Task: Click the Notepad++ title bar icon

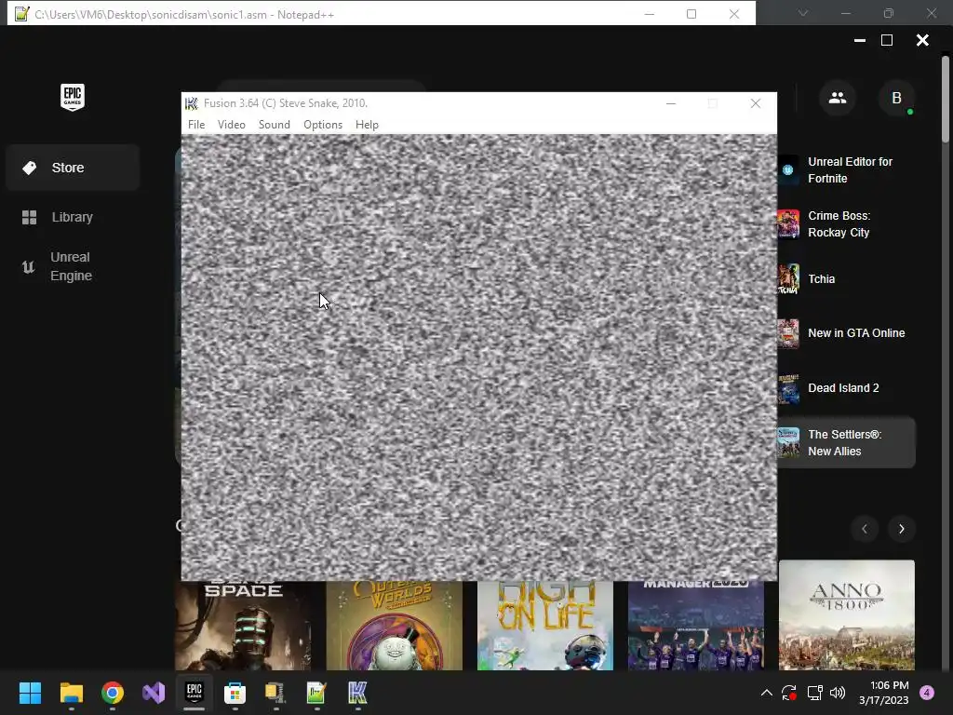Action: 21,13
